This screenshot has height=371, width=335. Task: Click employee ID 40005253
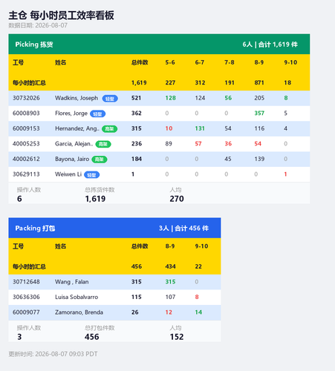tap(26, 144)
